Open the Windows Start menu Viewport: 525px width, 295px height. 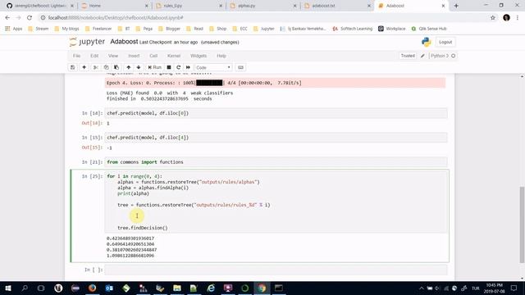(x=7, y=288)
